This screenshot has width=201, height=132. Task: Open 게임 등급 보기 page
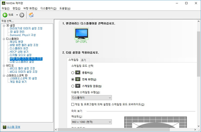(x=18, y=82)
